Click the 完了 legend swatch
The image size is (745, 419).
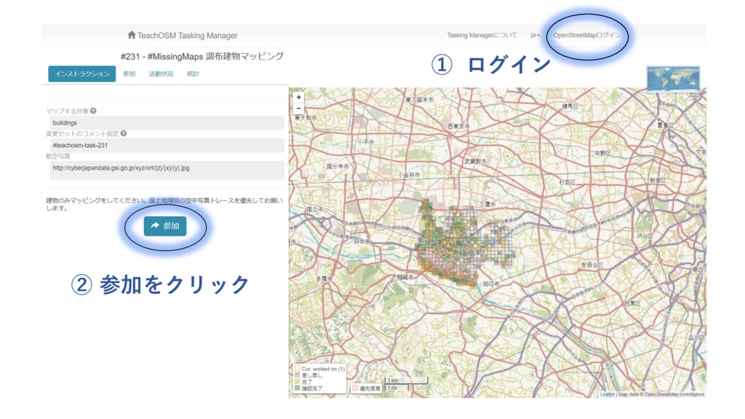(298, 381)
